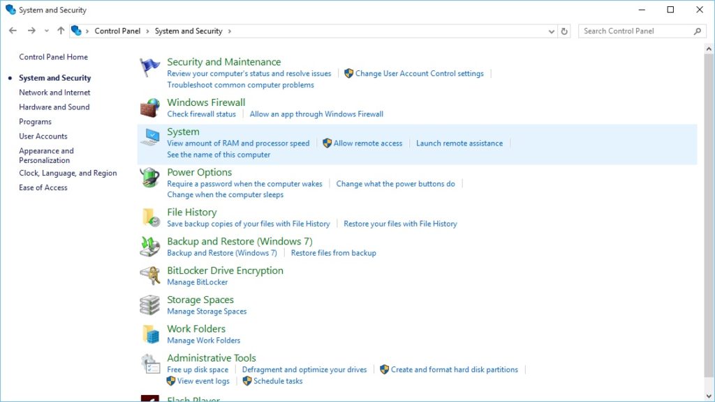Viewport: 715px width, 402px height.
Task: Click the System computer icon
Action: [x=149, y=137]
